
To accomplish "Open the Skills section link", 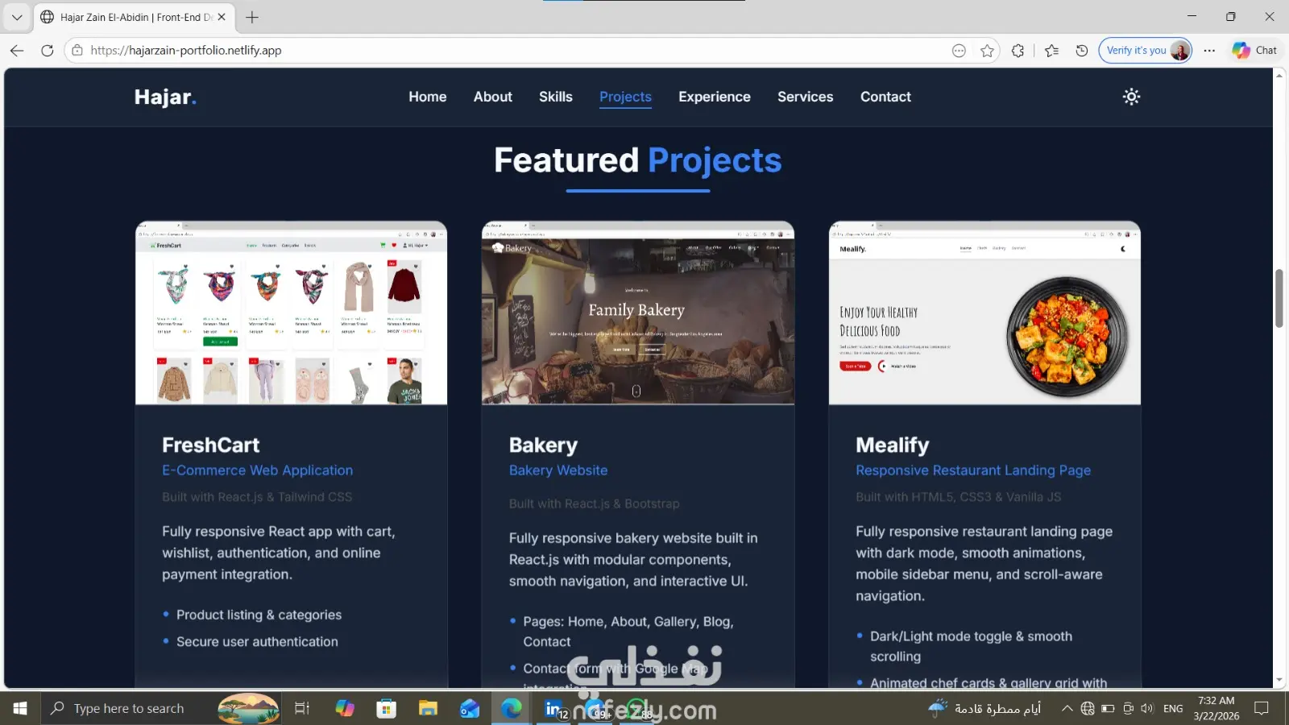I will [556, 97].
